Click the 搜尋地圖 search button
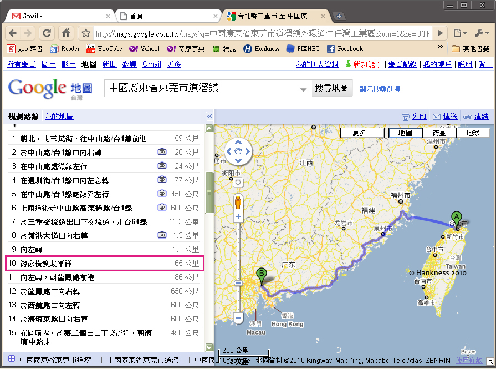Screen dimensions: 496x369 point(331,88)
